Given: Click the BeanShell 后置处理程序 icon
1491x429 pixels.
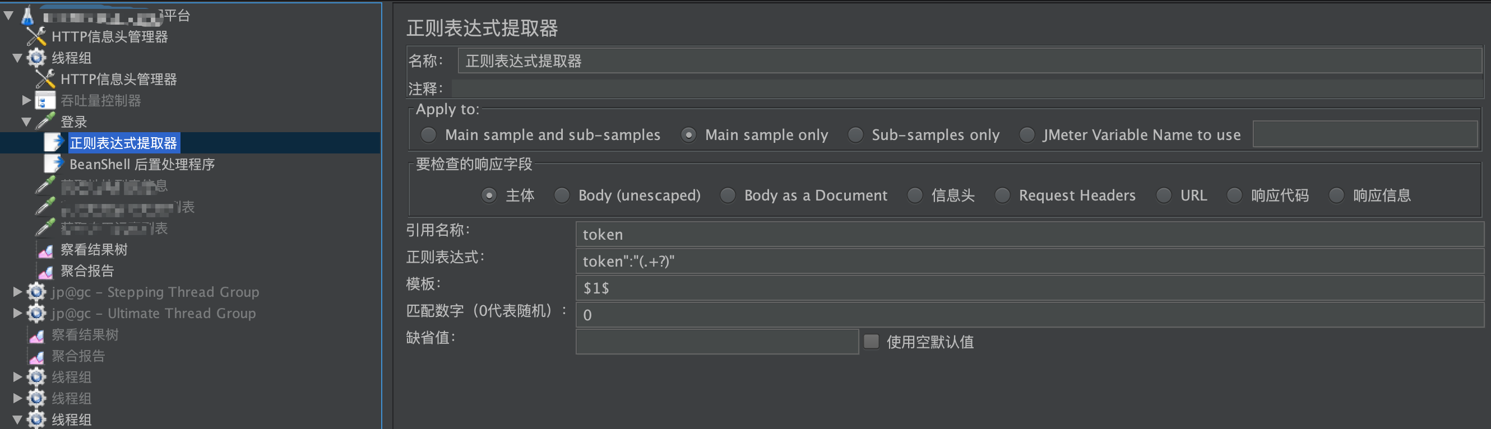Looking at the screenshot, I should [x=54, y=164].
